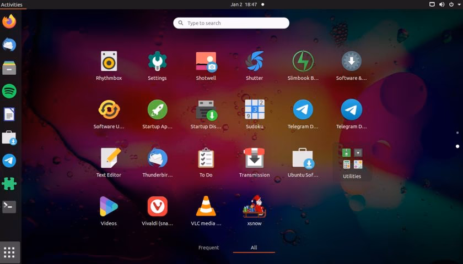Open Files manager in the dock

pos(9,68)
